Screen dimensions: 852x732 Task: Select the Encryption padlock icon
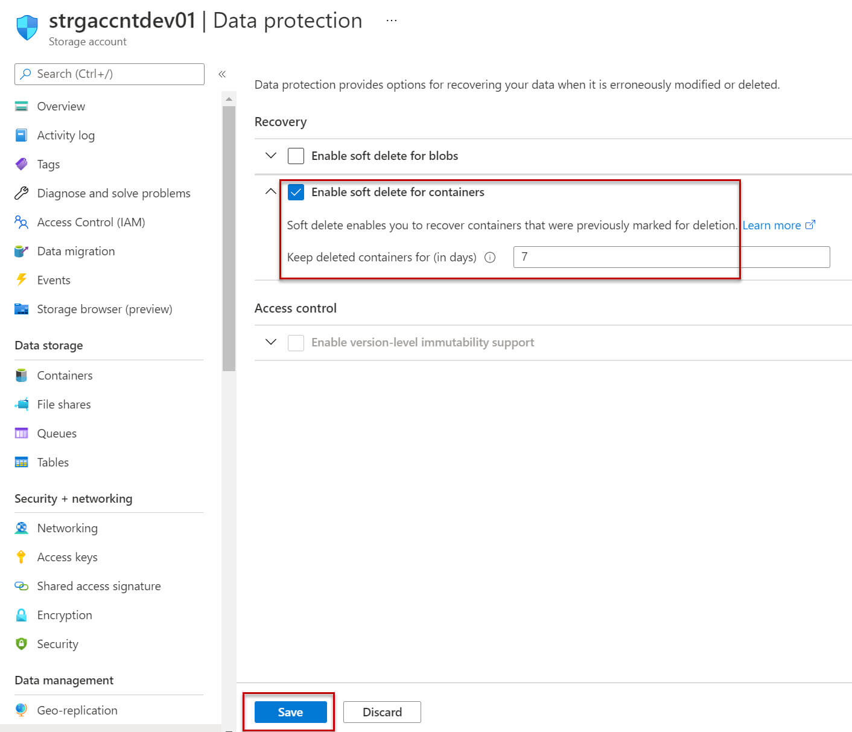21,614
